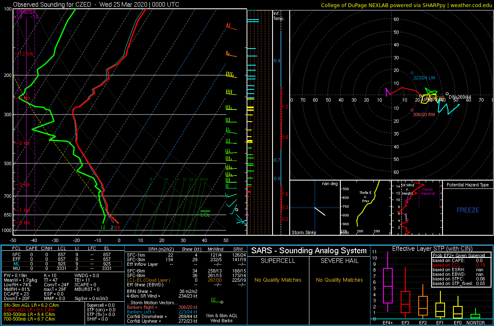The width and height of the screenshot is (494, 326).
Task: Click the MidRH = 81% value
Action: coord(16,289)
